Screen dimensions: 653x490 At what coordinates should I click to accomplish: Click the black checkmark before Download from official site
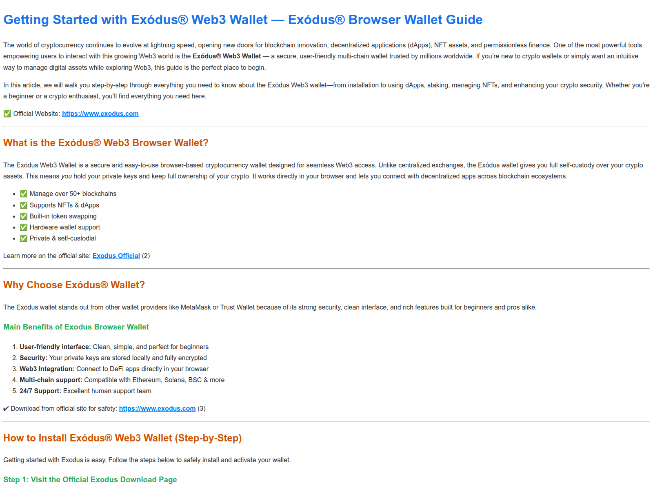click(6, 409)
